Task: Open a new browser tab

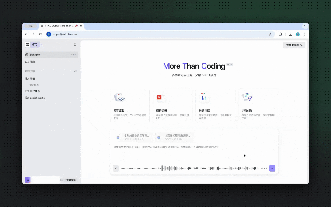Action: (88, 26)
